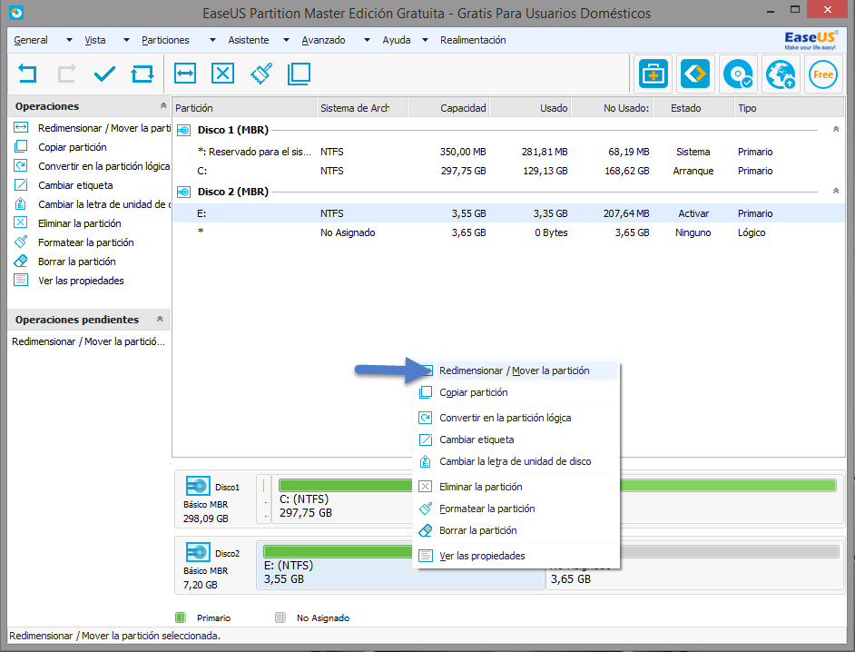Screen dimensions: 855x652
Task: Open the Vista menu dropdown arrow
Action: click(126, 40)
